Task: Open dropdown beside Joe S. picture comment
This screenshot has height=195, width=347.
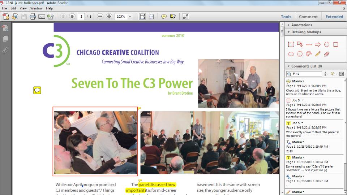Action: coord(302,100)
